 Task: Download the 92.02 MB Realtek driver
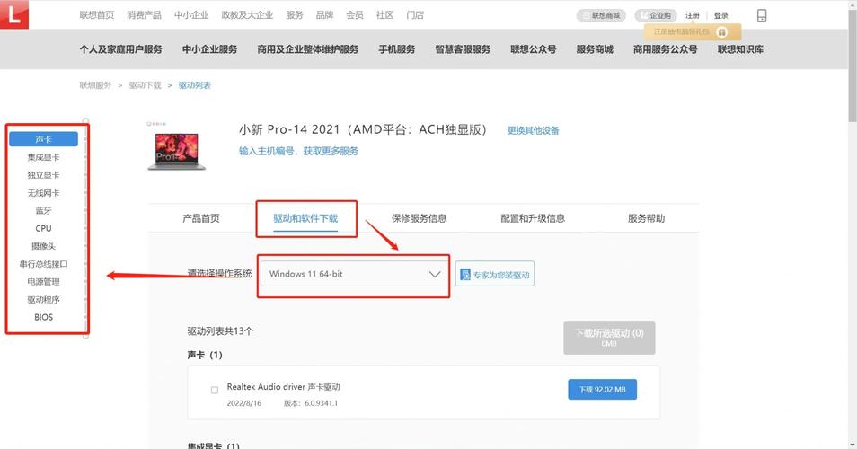(x=602, y=390)
